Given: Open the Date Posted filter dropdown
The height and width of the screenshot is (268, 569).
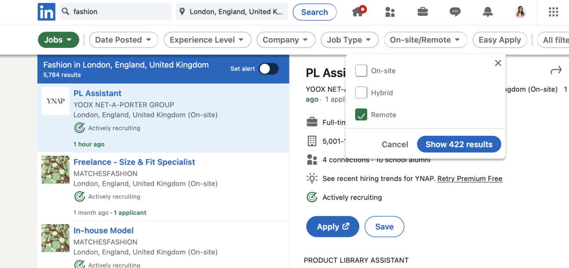Looking at the screenshot, I should click(123, 40).
